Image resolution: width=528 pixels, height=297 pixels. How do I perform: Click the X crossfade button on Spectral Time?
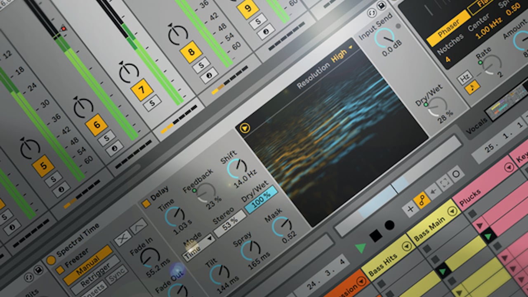pyautogui.click(x=123, y=239)
